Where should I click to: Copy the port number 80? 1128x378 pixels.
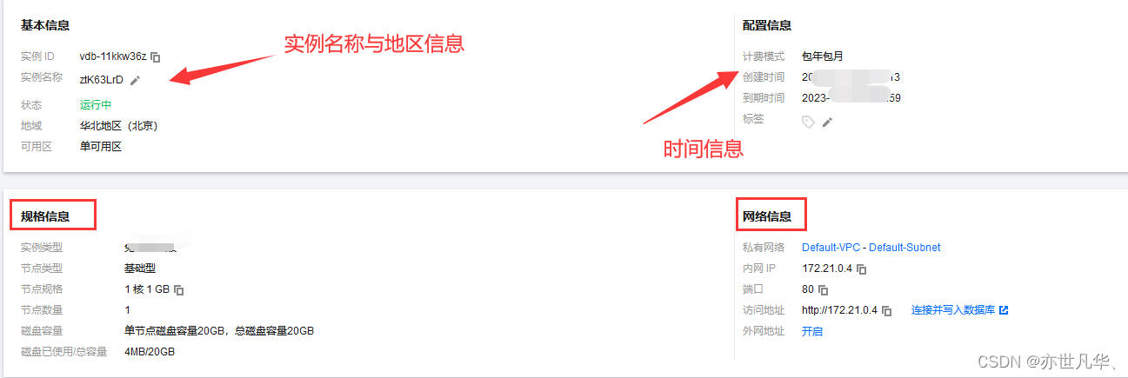[824, 290]
